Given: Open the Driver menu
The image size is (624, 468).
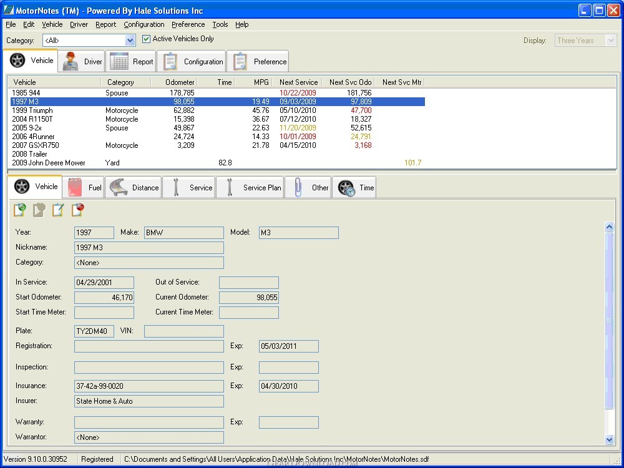Looking at the screenshot, I should point(79,24).
